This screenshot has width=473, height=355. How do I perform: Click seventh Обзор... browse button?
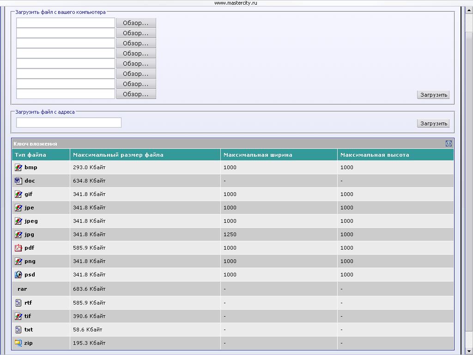point(136,84)
